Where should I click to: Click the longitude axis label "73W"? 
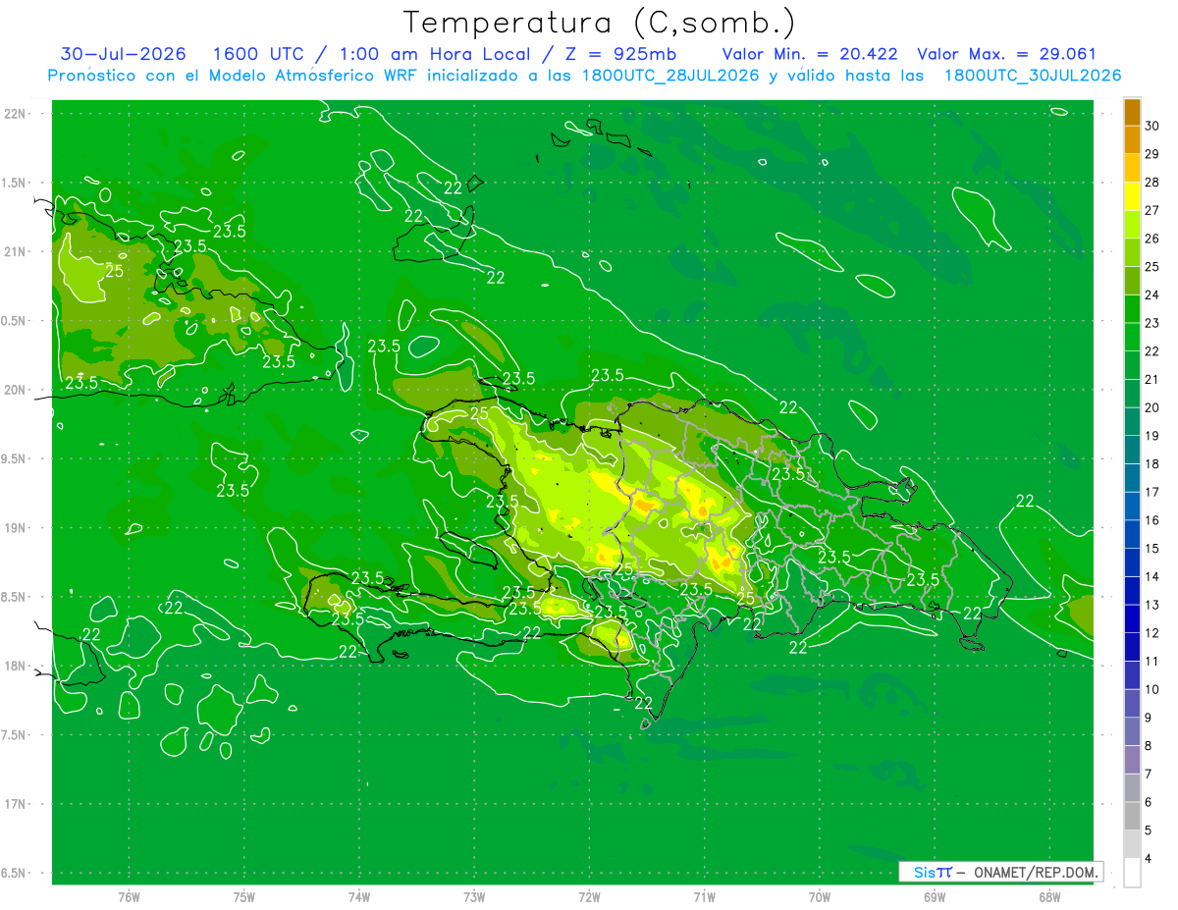pos(474,897)
